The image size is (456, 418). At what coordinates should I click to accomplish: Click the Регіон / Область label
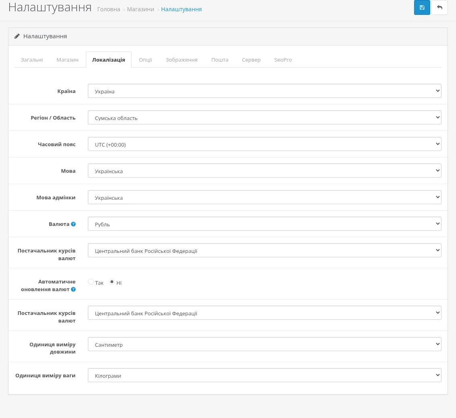[53, 118]
